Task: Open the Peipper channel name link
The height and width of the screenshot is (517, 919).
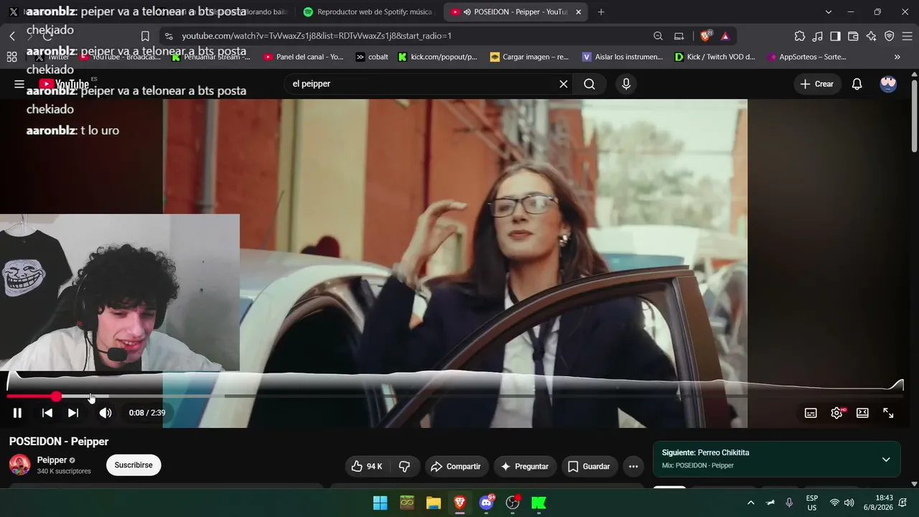Action: tap(52, 460)
